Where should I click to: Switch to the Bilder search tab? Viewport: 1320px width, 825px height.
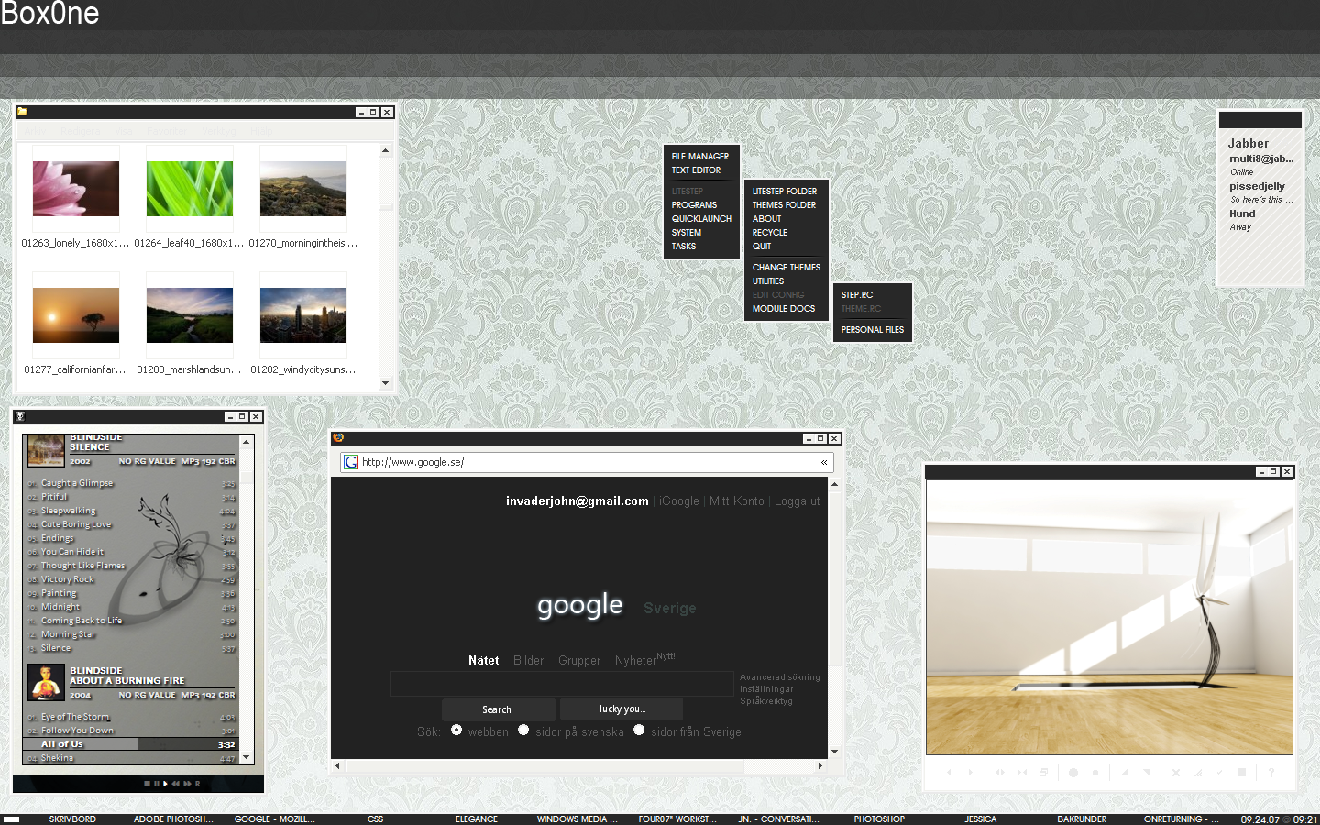pos(528,660)
